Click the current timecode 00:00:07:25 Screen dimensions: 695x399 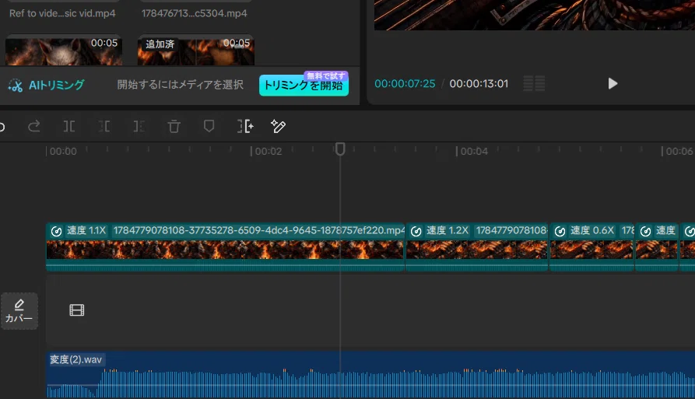click(x=405, y=84)
